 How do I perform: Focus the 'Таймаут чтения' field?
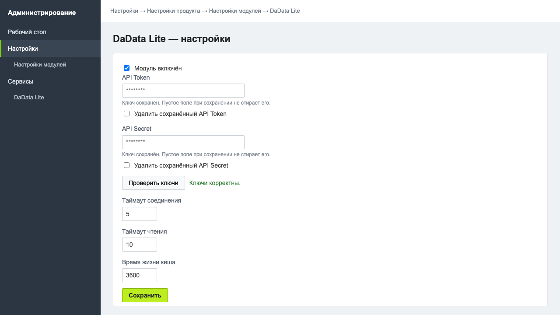[140, 245]
